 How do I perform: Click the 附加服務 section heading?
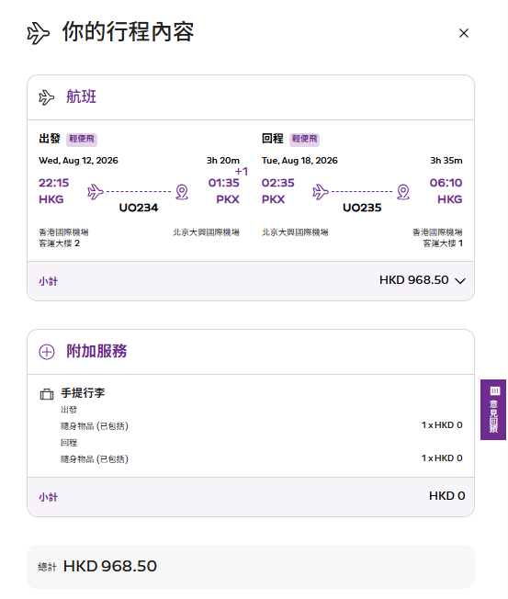(x=96, y=351)
